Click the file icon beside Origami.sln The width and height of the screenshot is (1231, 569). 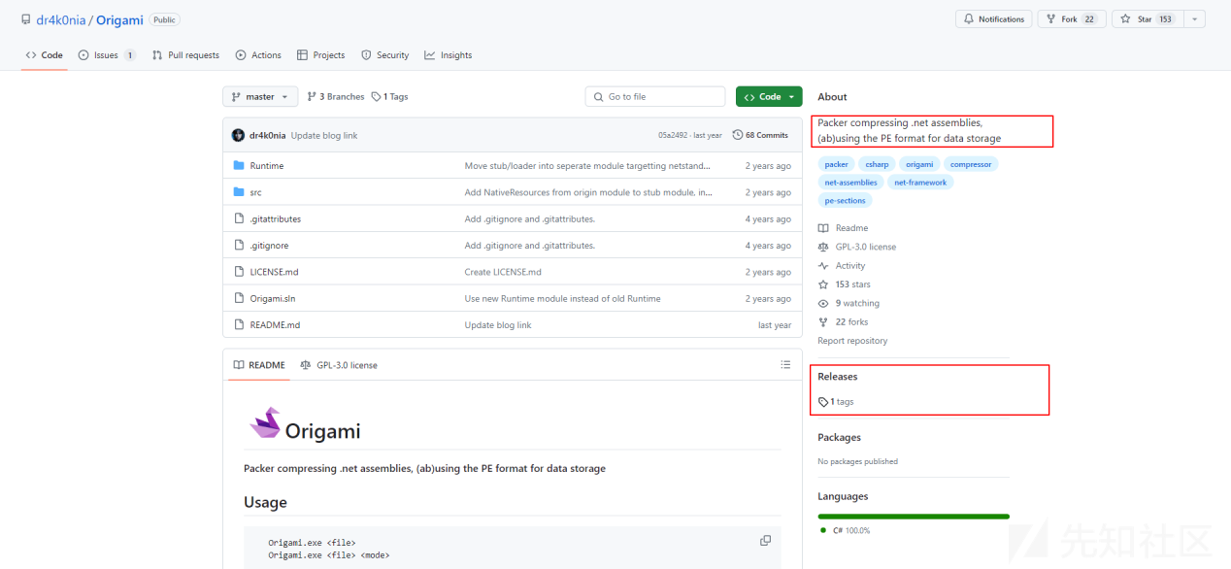tap(239, 299)
